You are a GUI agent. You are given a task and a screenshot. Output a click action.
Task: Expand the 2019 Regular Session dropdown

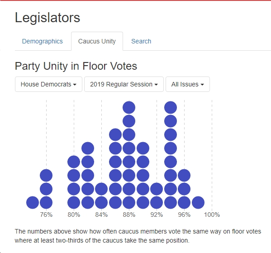[124, 84]
